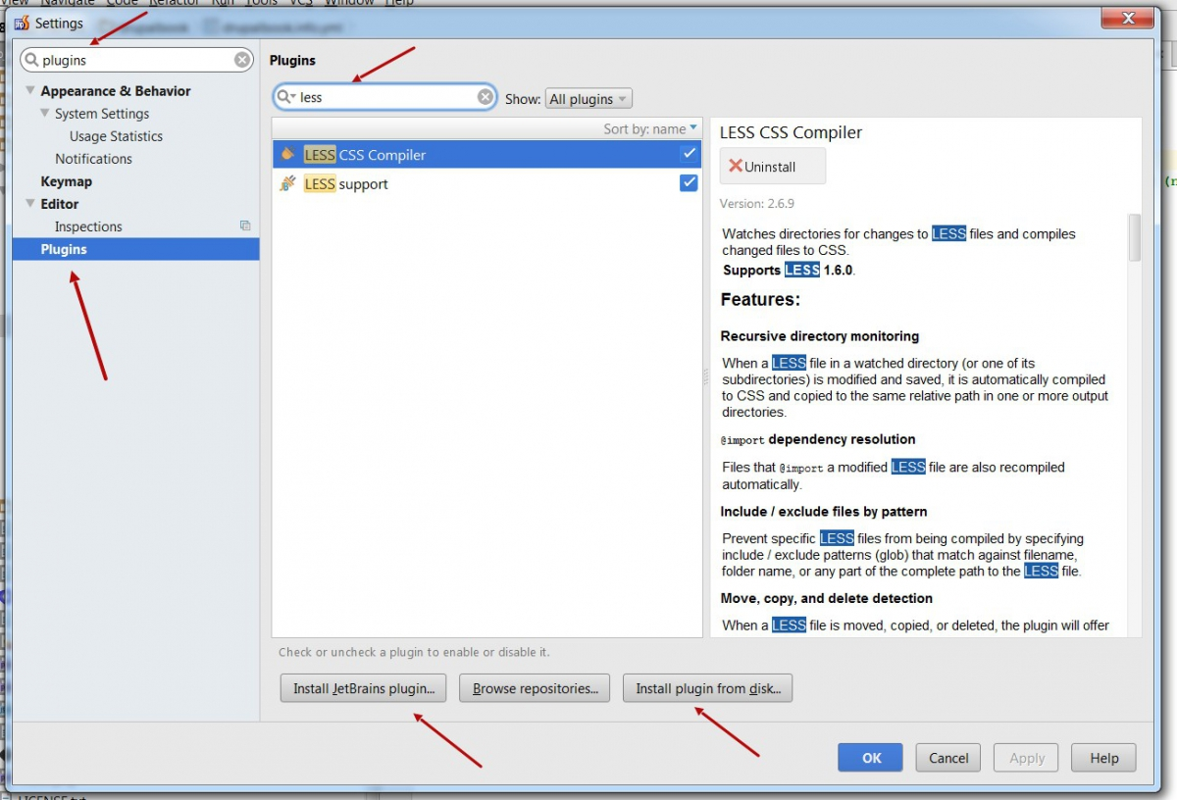This screenshot has height=800, width=1177.
Task: Clear the plugin search 'less' with the X icon
Action: [486, 97]
